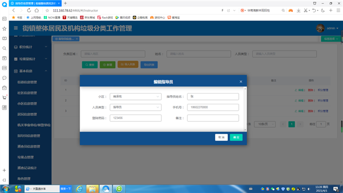
Task: Click the 指导员姓名 input field
Action: point(213,96)
